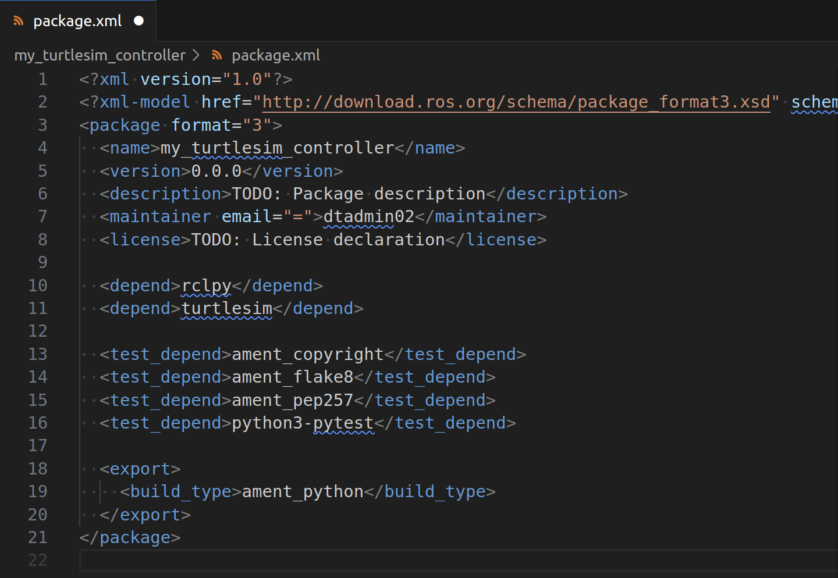The width and height of the screenshot is (838, 578).
Task: Click the XML icon in the breadcrumb bar
Action: click(x=216, y=55)
